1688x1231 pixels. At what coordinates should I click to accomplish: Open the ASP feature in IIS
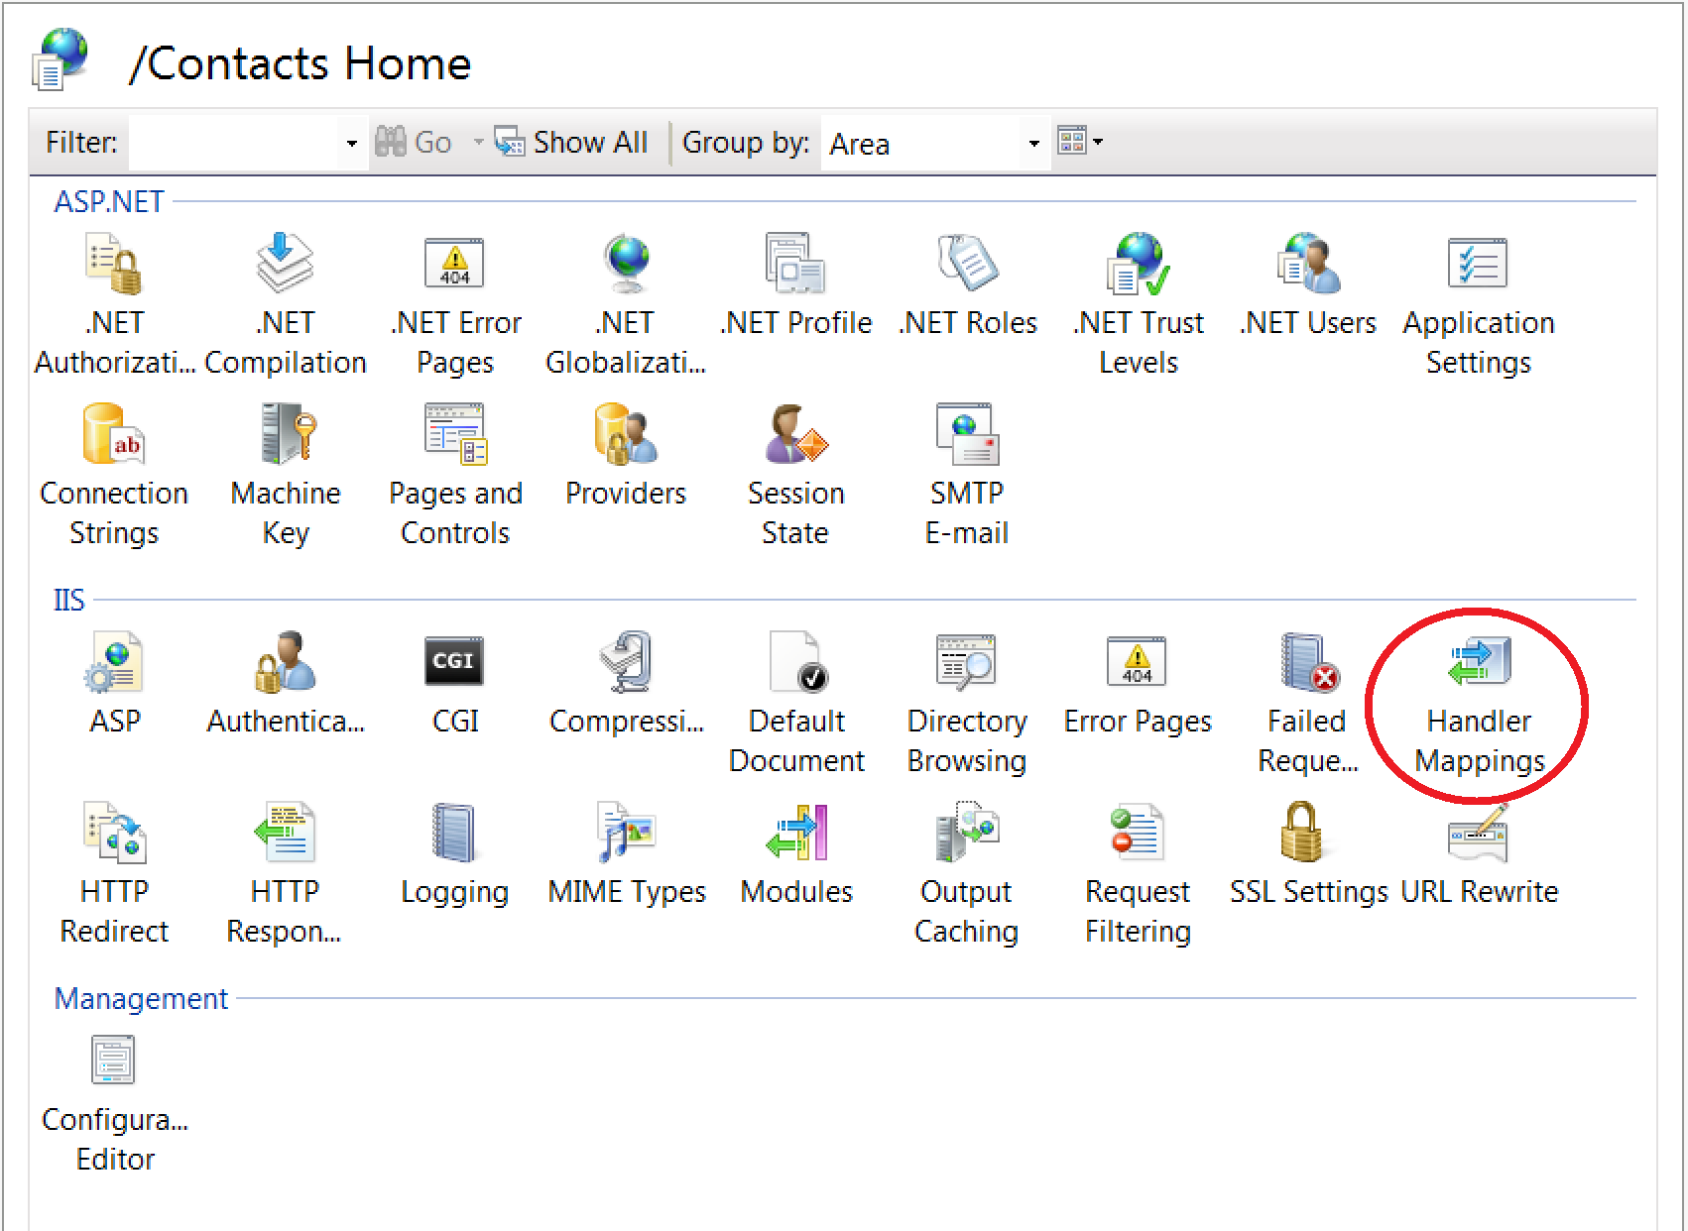coord(114,684)
